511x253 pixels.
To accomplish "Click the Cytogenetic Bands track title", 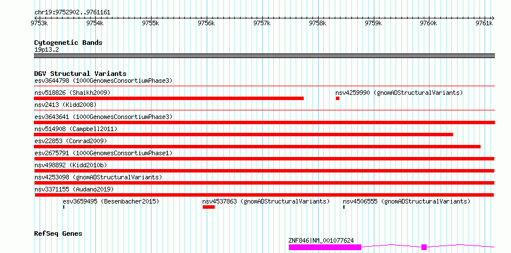I will (68, 43).
